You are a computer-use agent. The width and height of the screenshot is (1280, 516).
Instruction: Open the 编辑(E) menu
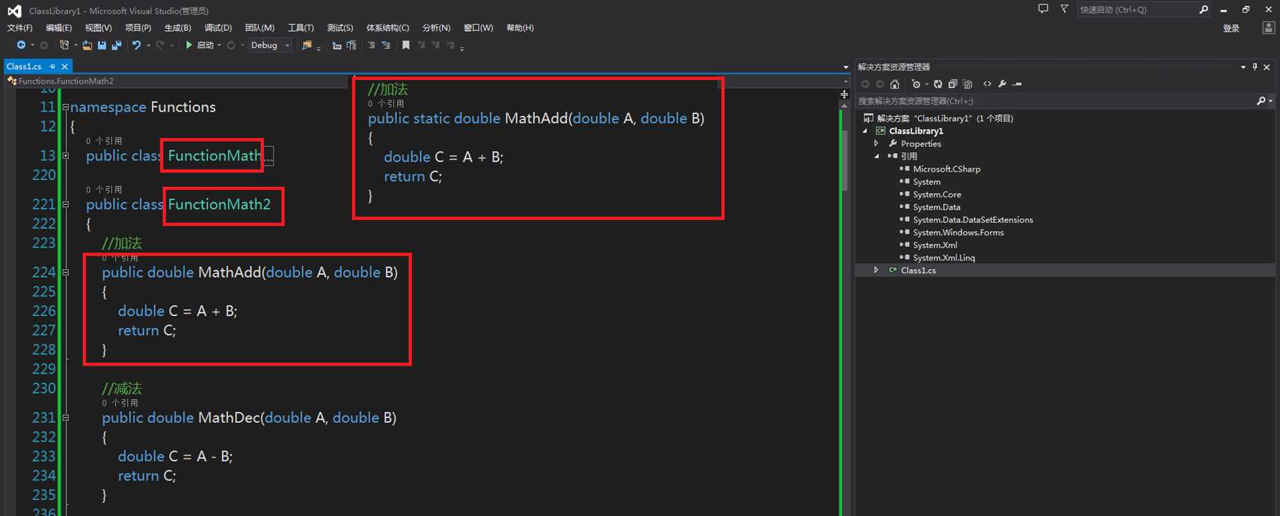(x=59, y=28)
